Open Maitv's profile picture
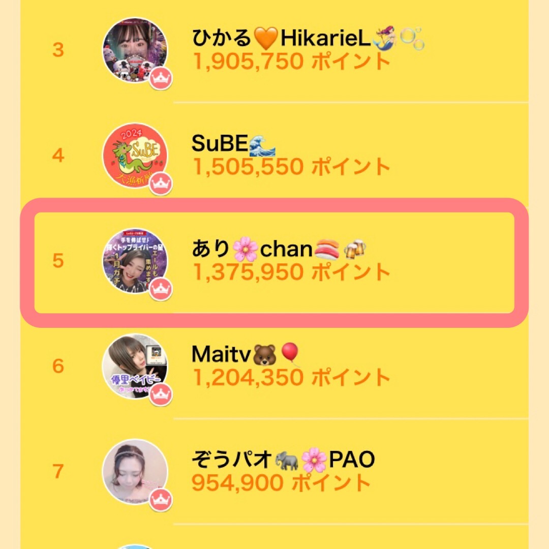Screen dimensions: 549x549 click(134, 365)
